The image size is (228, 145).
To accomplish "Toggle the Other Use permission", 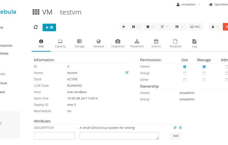I will [185, 80].
